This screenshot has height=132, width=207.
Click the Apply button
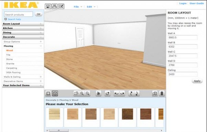(x=197, y=81)
